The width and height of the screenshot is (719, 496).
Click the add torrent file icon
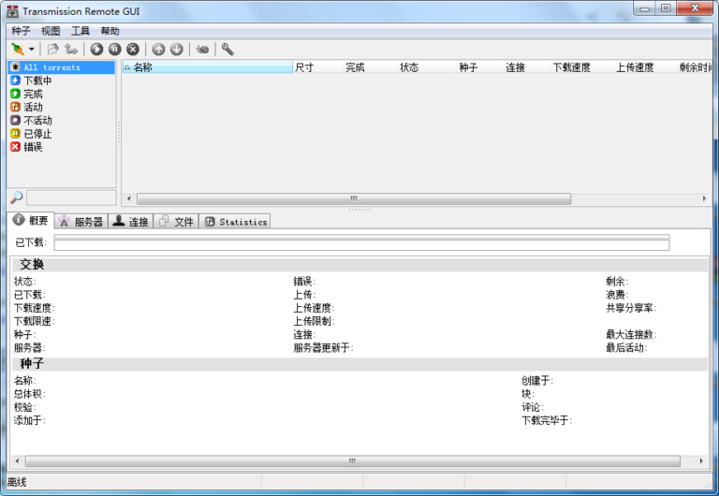(52, 49)
